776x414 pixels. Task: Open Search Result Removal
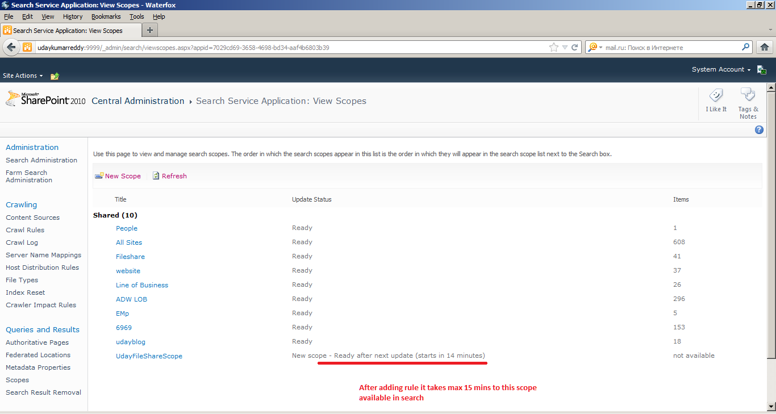pyautogui.click(x=43, y=392)
